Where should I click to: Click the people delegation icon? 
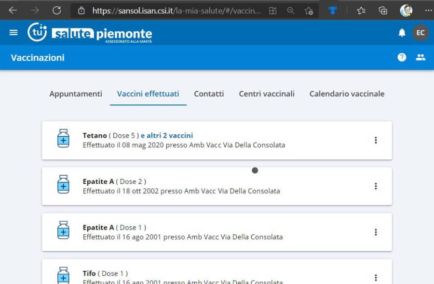coord(420,57)
